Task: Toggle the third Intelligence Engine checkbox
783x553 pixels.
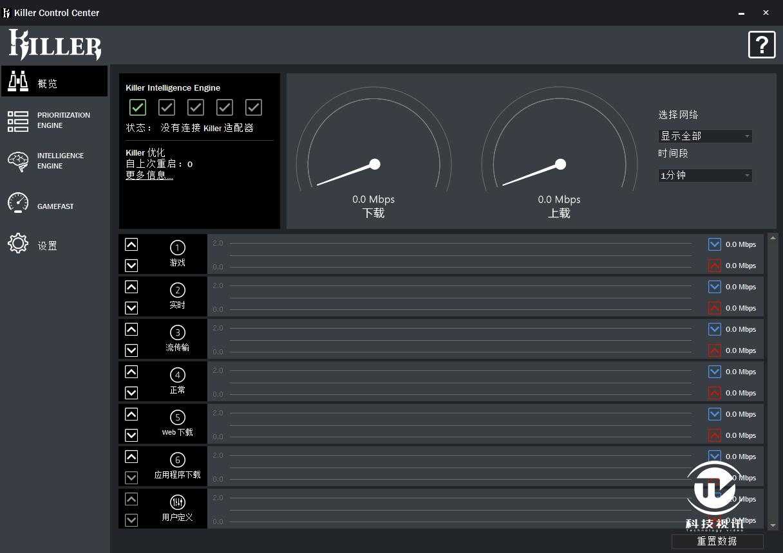Action: point(196,107)
